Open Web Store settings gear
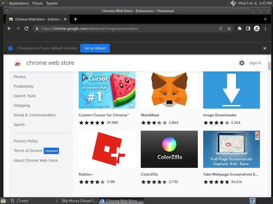Image resolution: width=273 pixels, height=204 pixels. (x=242, y=63)
